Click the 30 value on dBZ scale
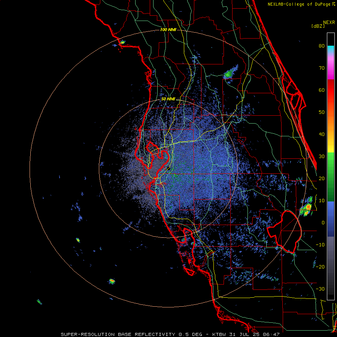The image size is (337, 337). [322, 157]
